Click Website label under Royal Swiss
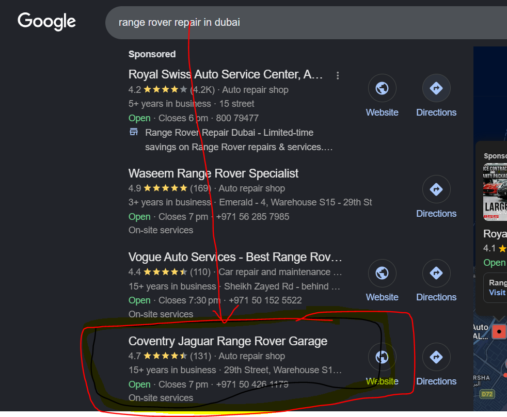Screen dimensions: 507x417 tap(382, 113)
